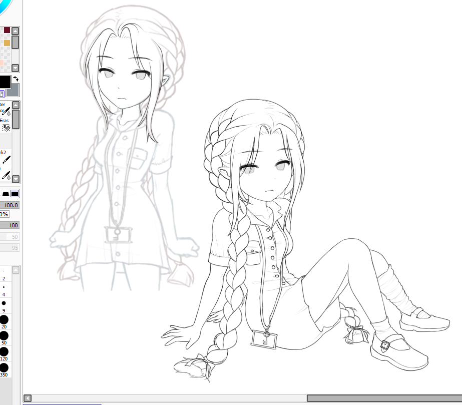Click the disabled slider showing 50

click(x=10, y=237)
